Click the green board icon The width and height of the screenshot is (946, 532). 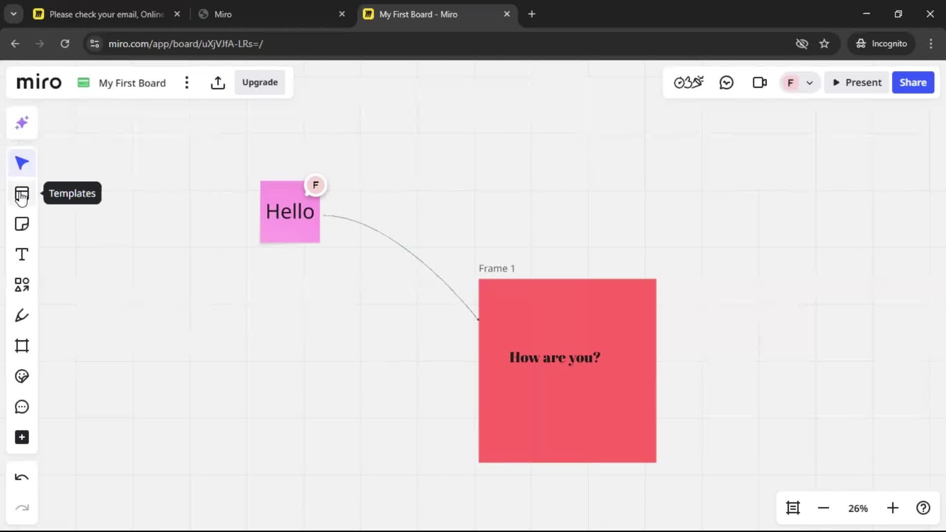tap(84, 82)
